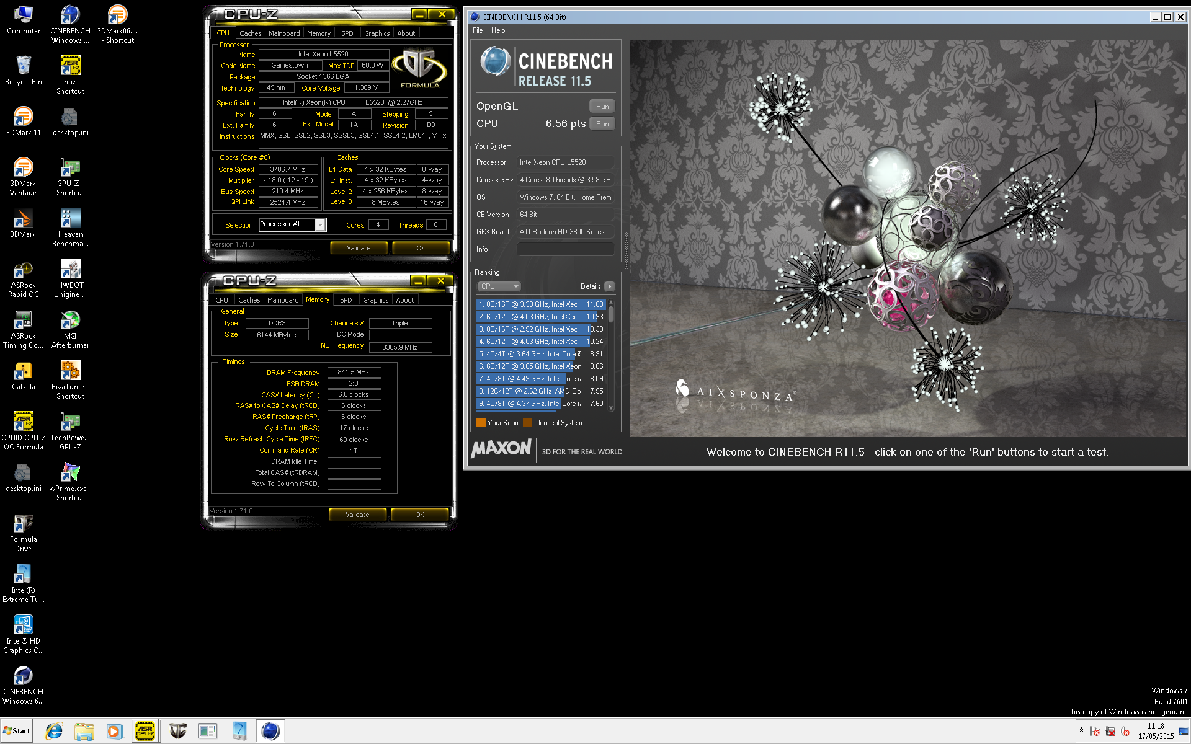The width and height of the screenshot is (1191, 744).
Task: Open Mainboard tab in upper CPU-Z
Action: point(284,33)
